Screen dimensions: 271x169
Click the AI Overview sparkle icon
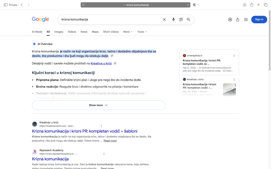(x=34, y=44)
